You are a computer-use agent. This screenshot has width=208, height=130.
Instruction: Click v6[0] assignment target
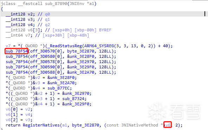12,109
